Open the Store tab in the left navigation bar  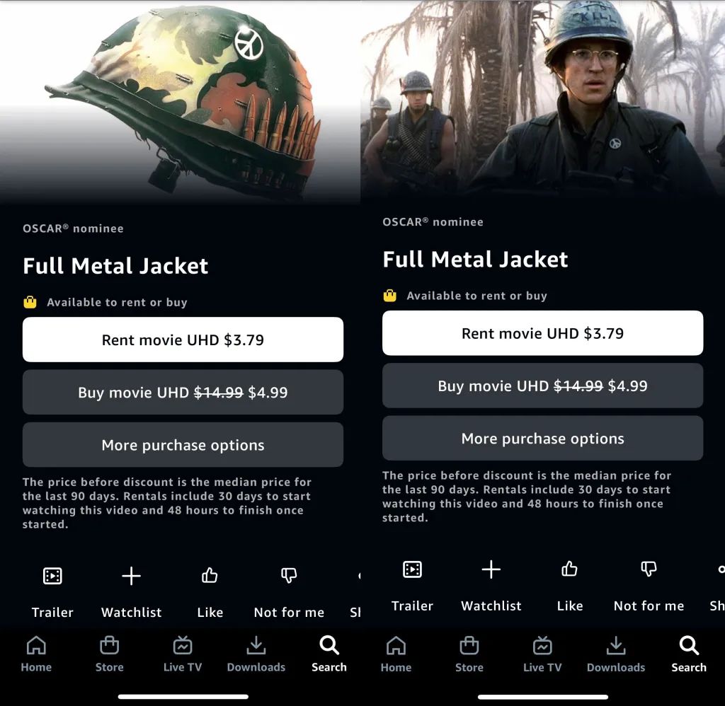[x=110, y=654]
